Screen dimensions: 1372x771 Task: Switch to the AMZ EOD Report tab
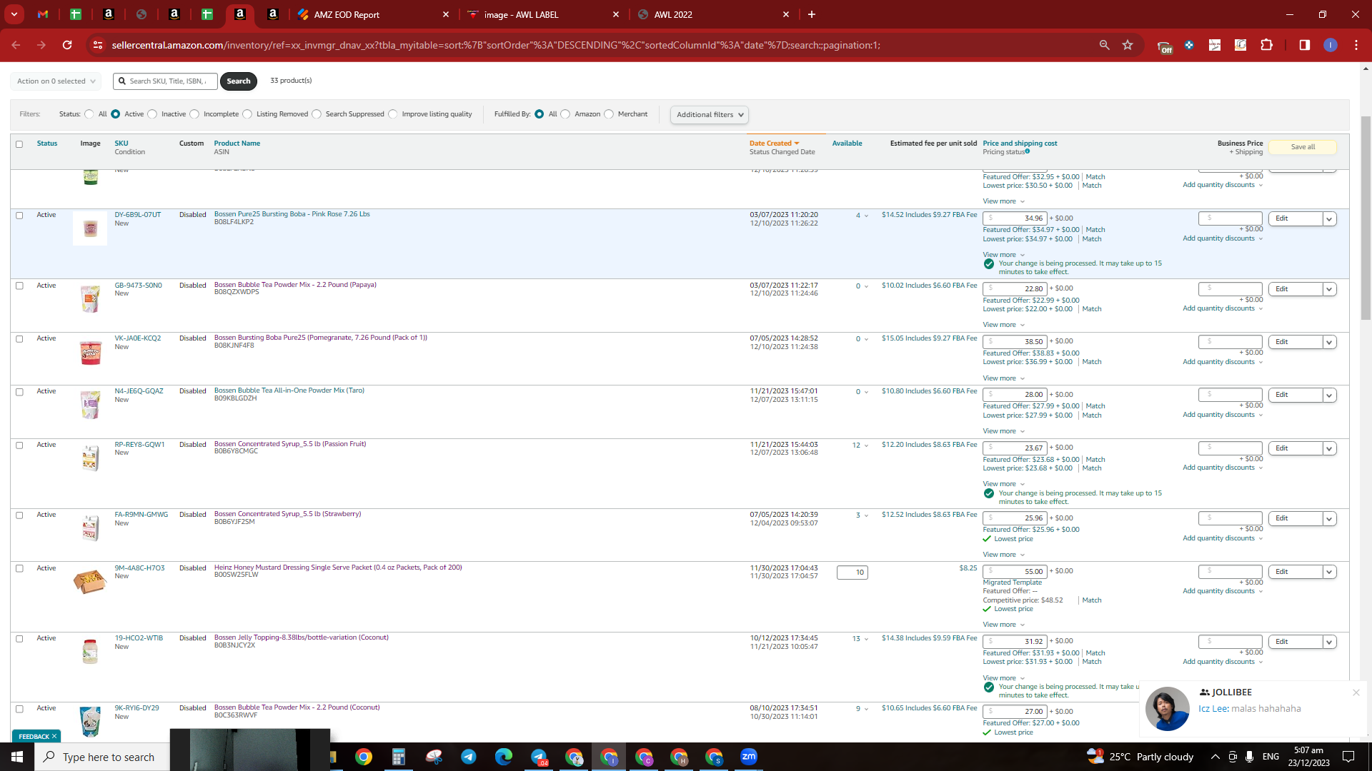373,14
